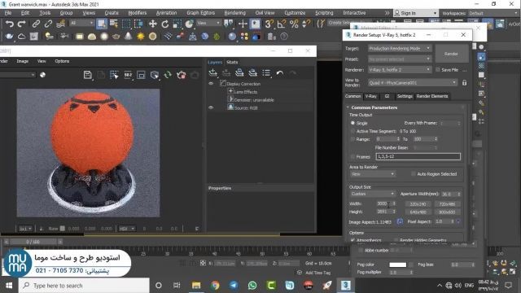Screen dimensions: 521x293
Task: Click the Width value field
Action: (383, 203)
